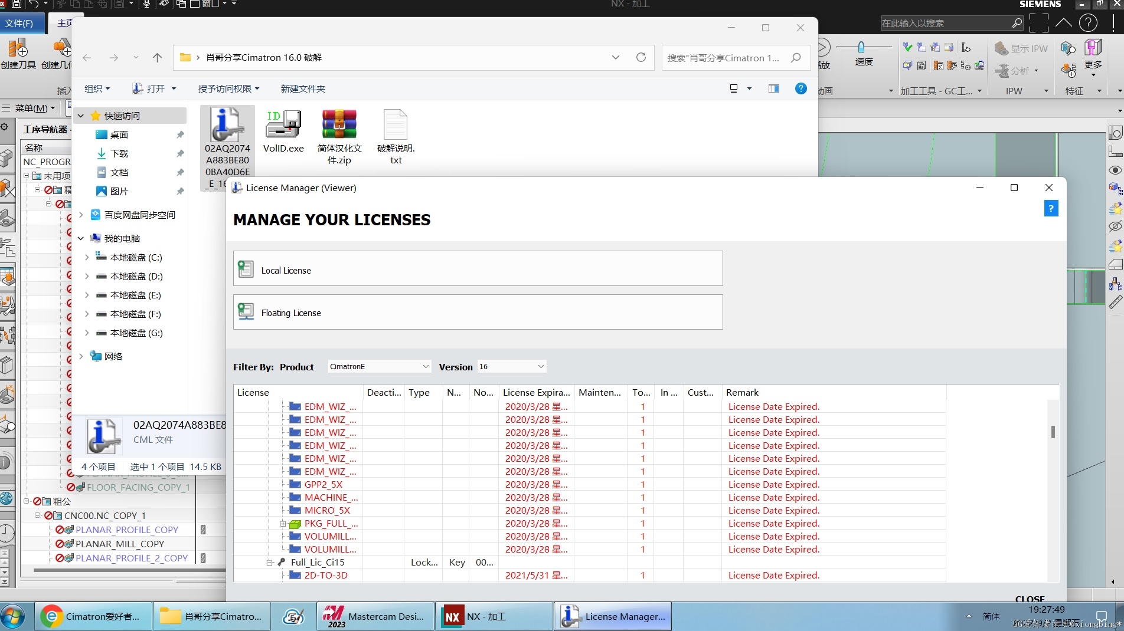
Task: Select the 2D-TO-3D license row
Action: click(x=589, y=576)
